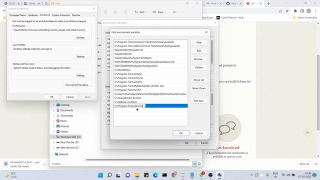The width and height of the screenshot is (320, 180).
Task: Open View dropdown in File Explorer toolbar
Action: (x=159, y=12)
